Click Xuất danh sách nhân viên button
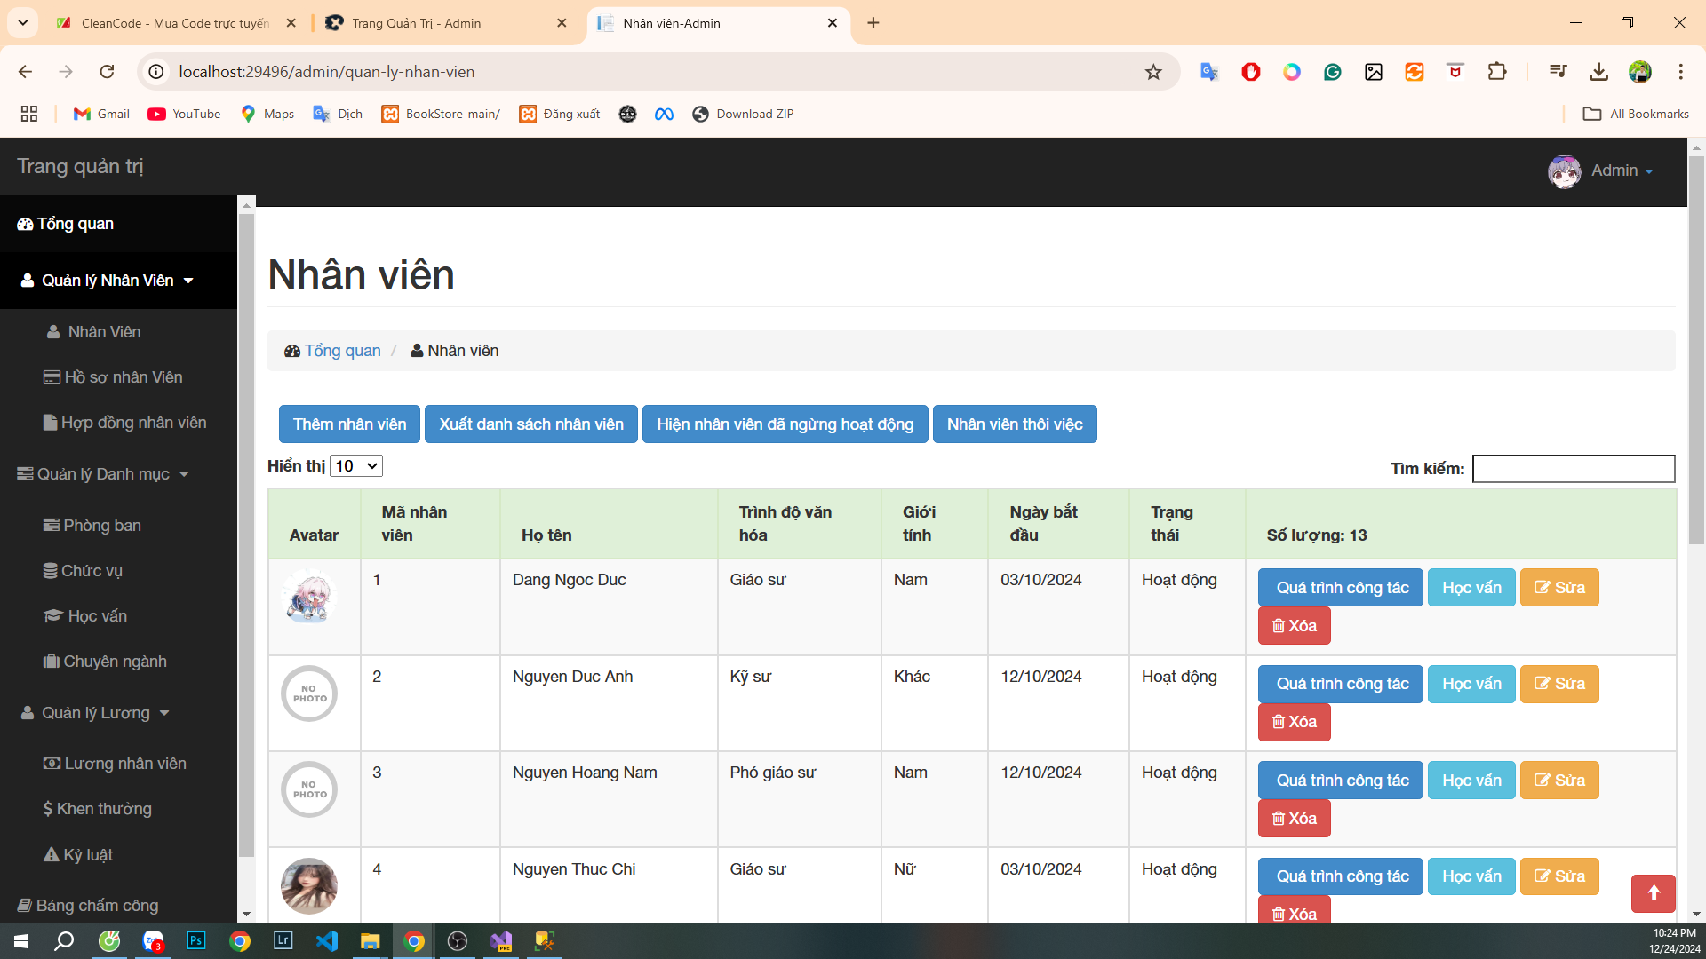This screenshot has height=959, width=1706. click(531, 424)
